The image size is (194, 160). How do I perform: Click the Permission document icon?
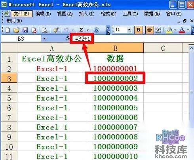[x=34, y=30]
